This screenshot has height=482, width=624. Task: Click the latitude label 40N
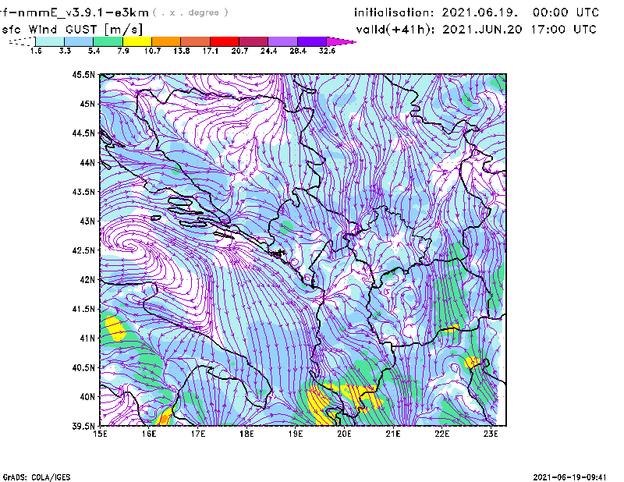pos(87,397)
